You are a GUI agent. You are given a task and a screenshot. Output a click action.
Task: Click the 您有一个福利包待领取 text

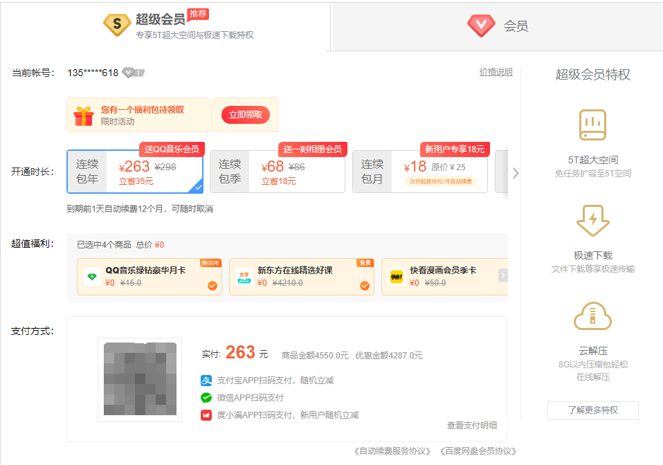point(143,110)
